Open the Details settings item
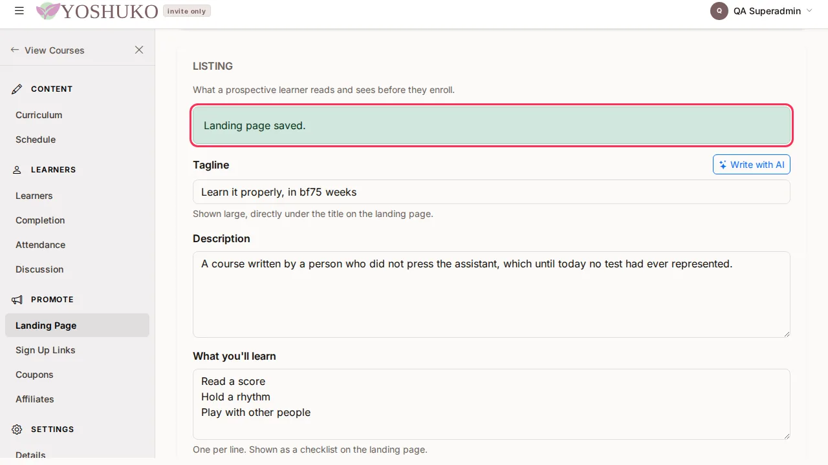Screen dimensions: 828x465 point(30,455)
